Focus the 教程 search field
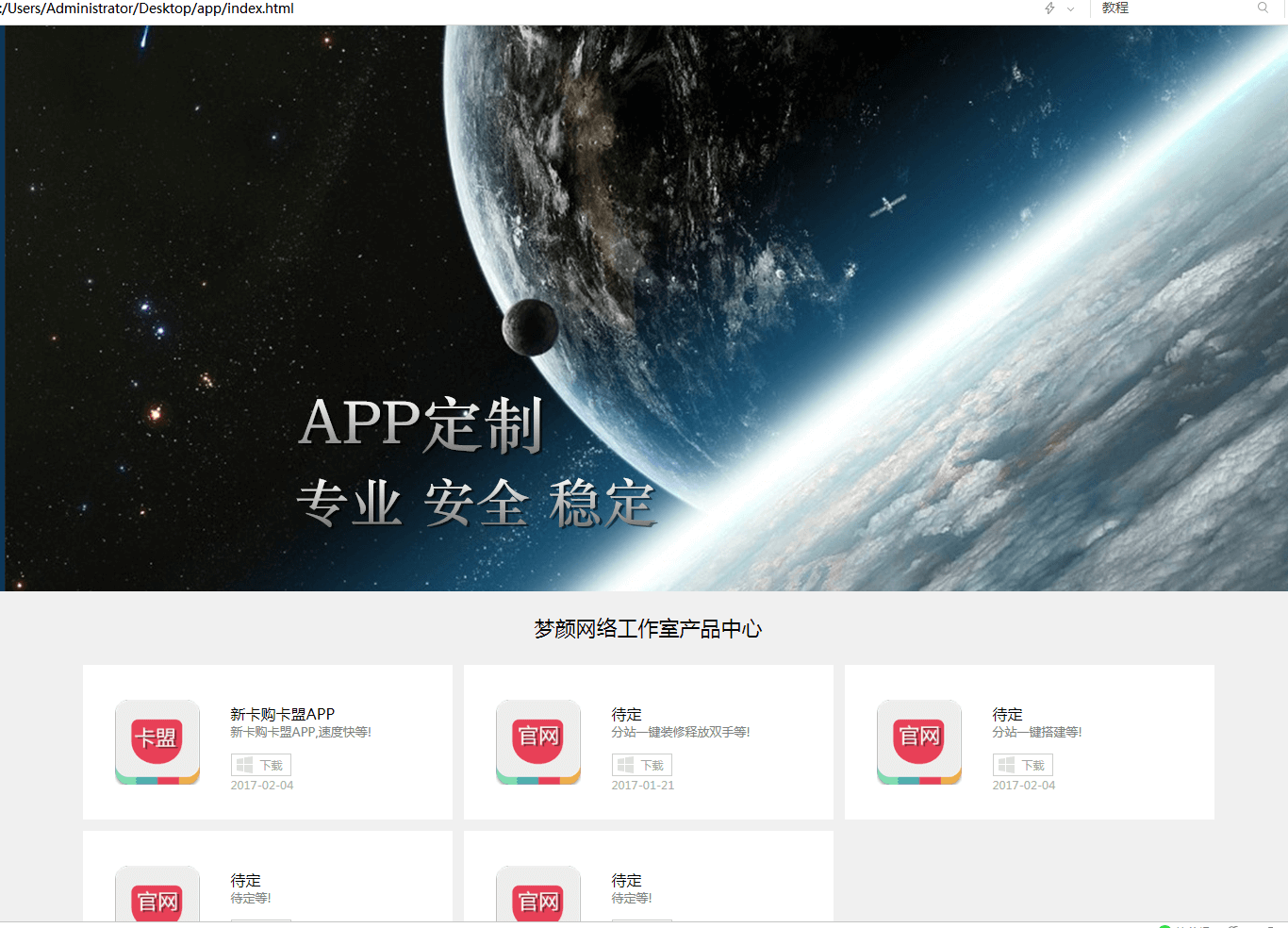This screenshot has height=928, width=1288. tap(1174, 8)
